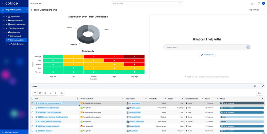Click the notification bell icon
The height and width of the screenshot is (134, 267).
[x=259, y=3]
